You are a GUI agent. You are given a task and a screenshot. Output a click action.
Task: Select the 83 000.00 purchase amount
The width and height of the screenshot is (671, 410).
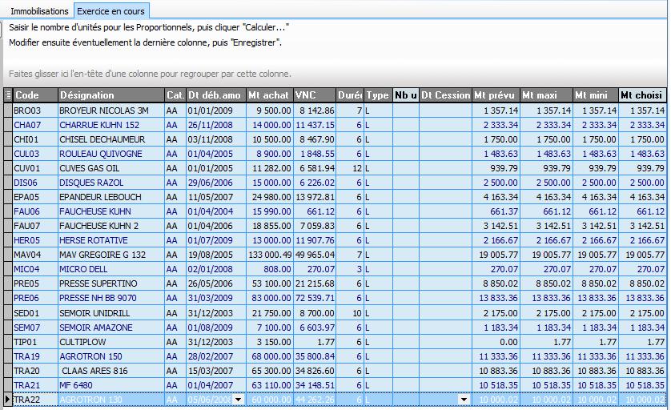click(x=269, y=298)
